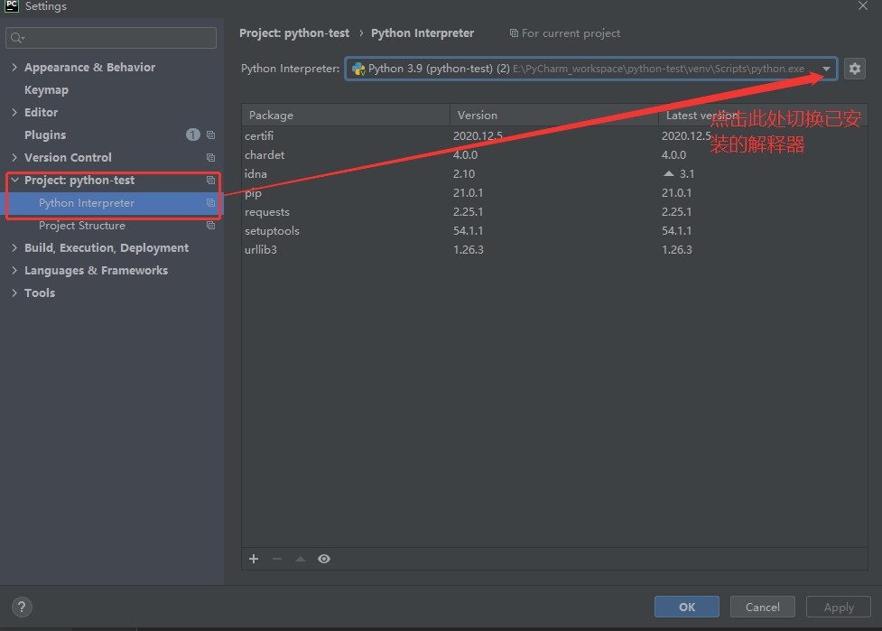Select the requests package row

(554, 212)
